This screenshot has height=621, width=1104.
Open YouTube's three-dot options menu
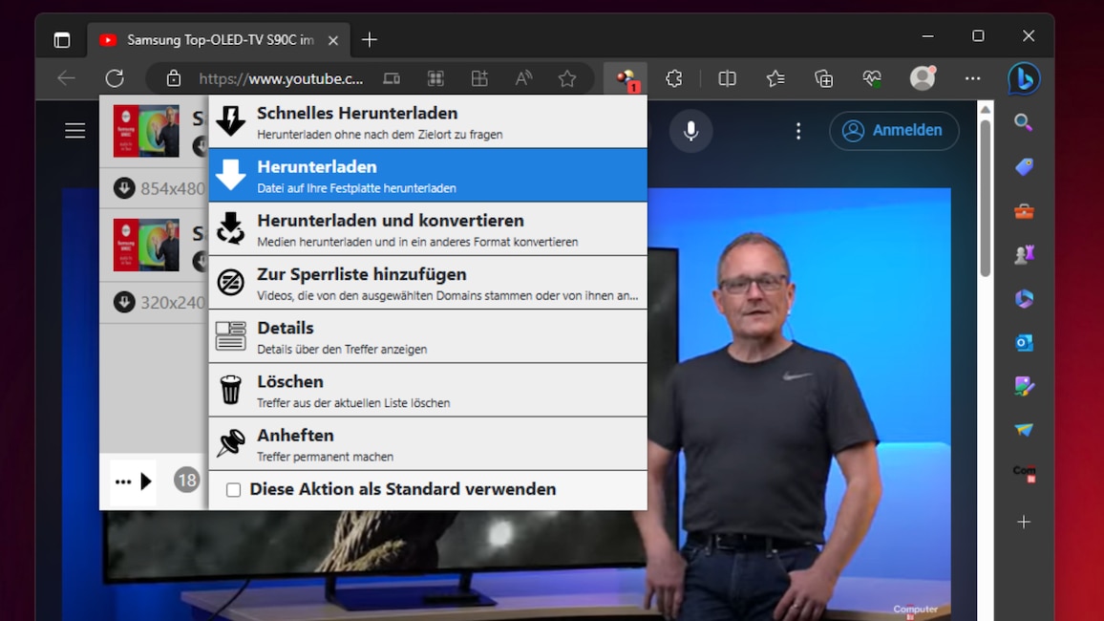pos(798,130)
